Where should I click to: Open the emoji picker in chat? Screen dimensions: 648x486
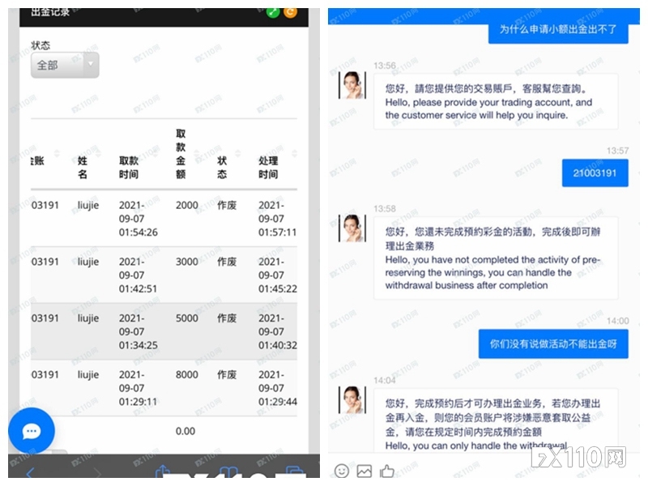(x=342, y=471)
